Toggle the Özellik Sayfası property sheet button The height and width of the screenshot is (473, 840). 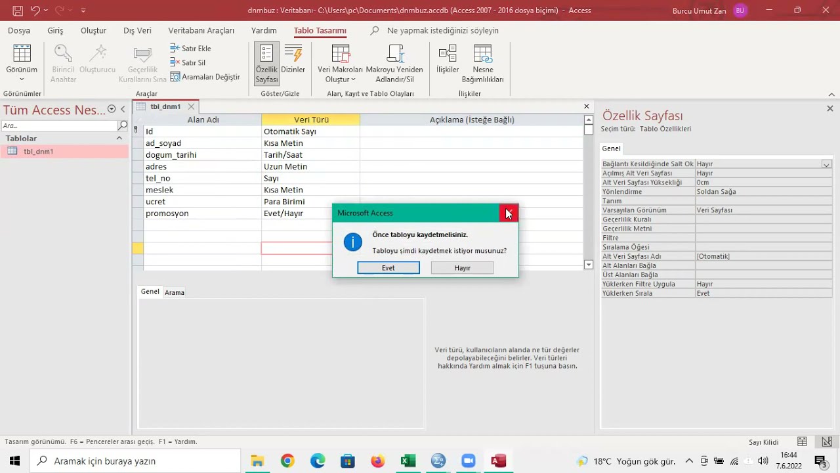[267, 64]
